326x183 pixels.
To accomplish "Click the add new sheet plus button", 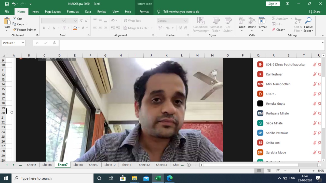I will [x=189, y=165].
